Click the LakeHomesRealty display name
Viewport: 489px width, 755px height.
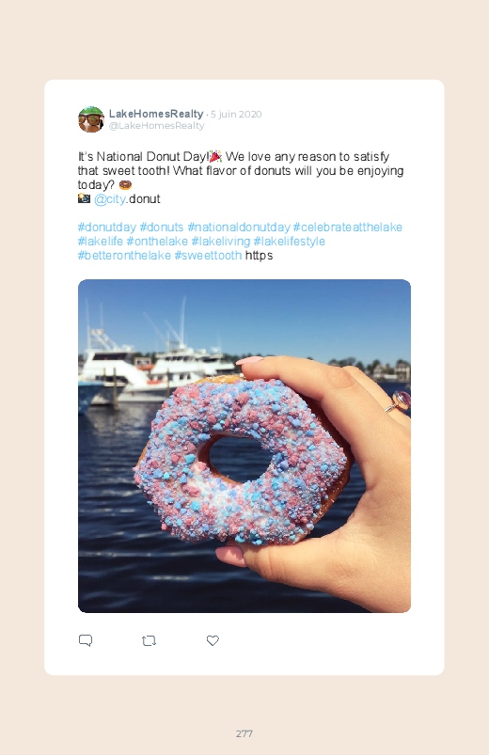(156, 114)
